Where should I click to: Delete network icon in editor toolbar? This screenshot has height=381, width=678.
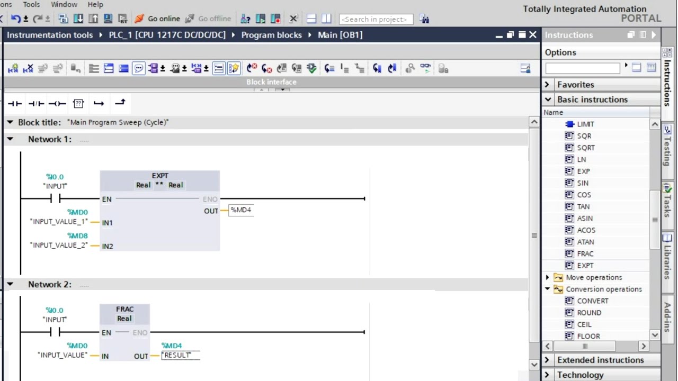click(28, 68)
